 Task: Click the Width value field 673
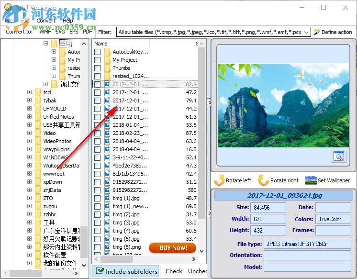[268, 219]
